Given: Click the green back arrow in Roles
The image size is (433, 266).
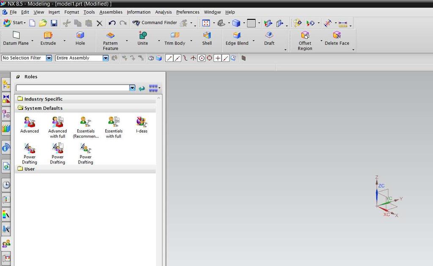Looking at the screenshot, I should [x=142, y=89].
